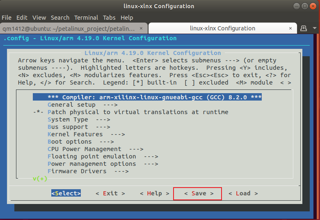
Task: Click the Linux/arm 4.19.0 Kernel Configuration dialog title
Action: [153, 53]
